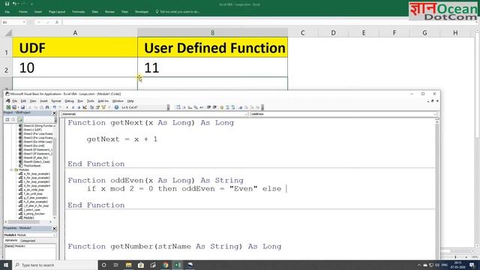Click the Project pane horizontal scrollbar
Image resolution: width=480 pixels, height=270 pixels.
click(x=28, y=222)
